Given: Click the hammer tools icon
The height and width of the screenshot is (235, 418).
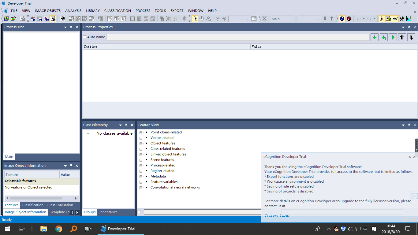Looking at the screenshot, I should pyautogui.click(x=402, y=19).
